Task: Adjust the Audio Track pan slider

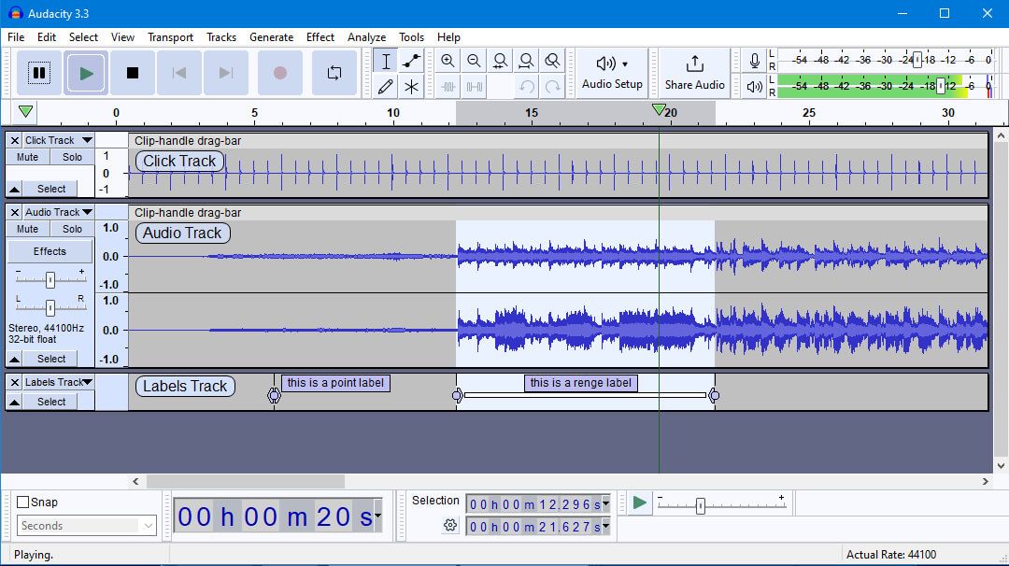Action: 50,307
